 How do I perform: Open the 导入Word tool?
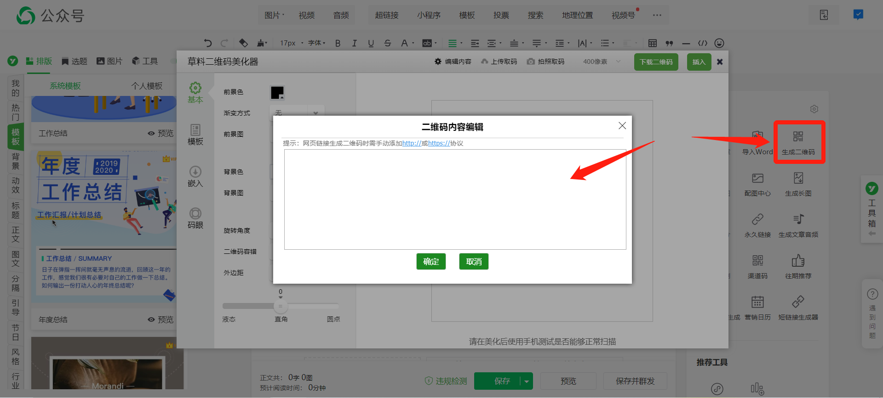757,143
